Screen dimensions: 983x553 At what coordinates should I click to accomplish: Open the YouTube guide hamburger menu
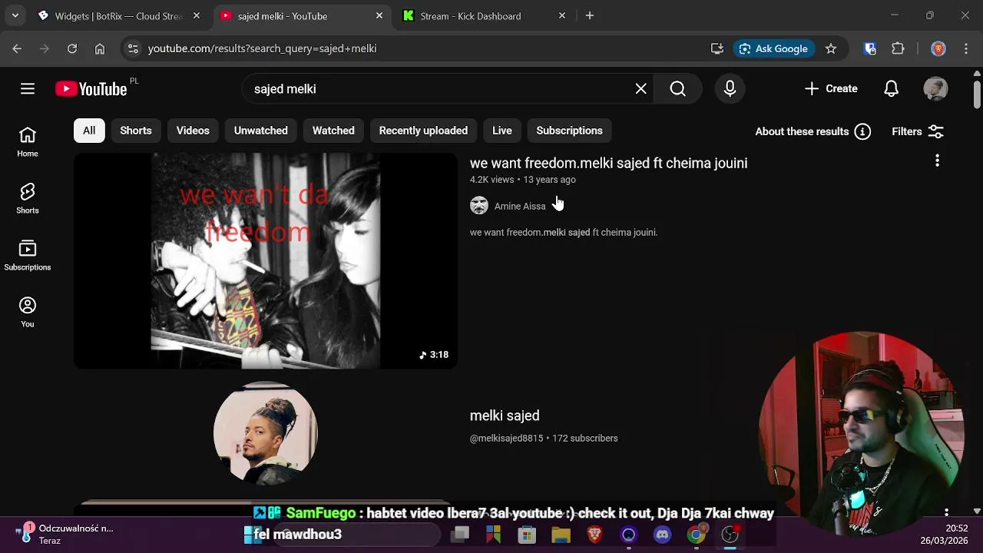(x=28, y=89)
